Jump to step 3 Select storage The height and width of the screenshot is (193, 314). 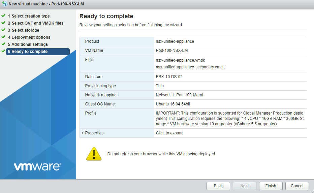23,30
